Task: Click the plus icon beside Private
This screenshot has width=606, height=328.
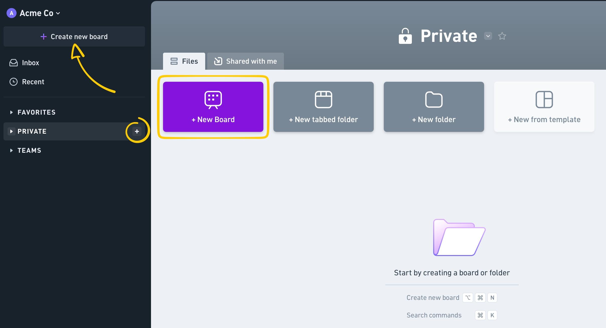Action: pyautogui.click(x=137, y=131)
